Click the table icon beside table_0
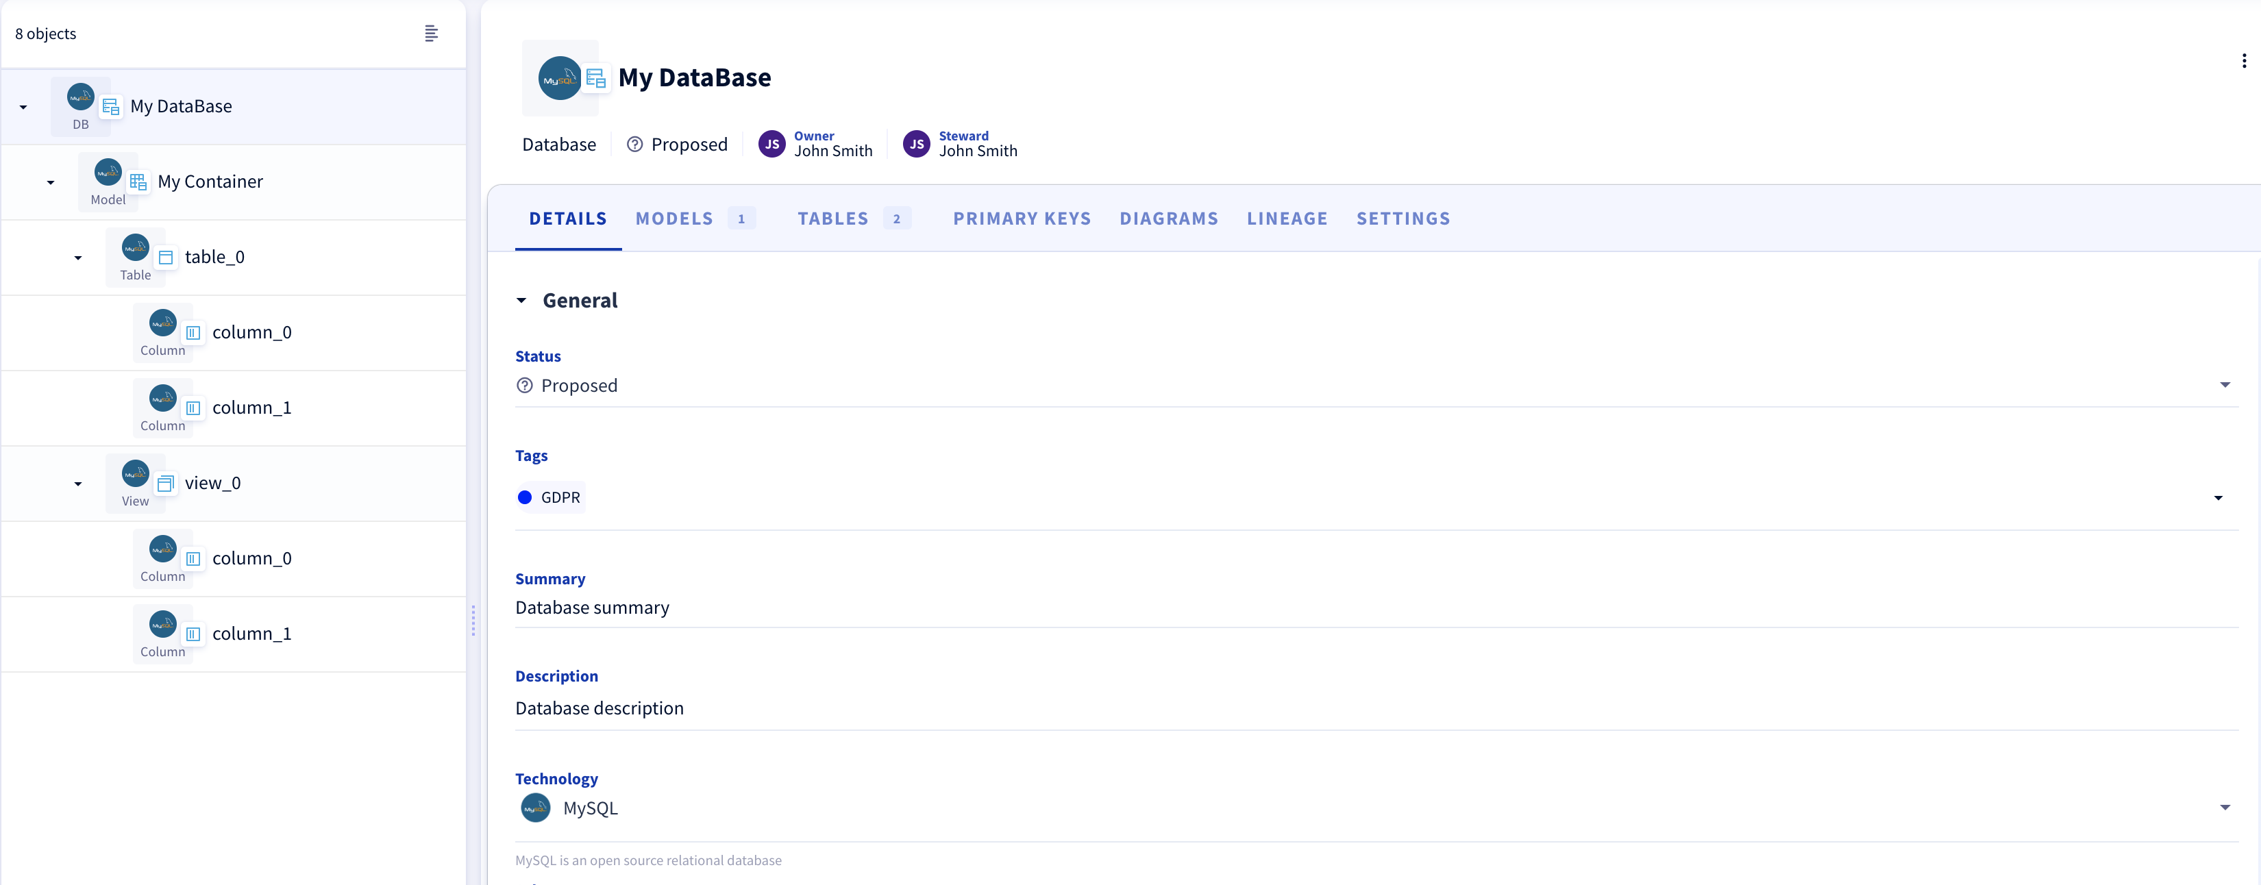 point(166,257)
